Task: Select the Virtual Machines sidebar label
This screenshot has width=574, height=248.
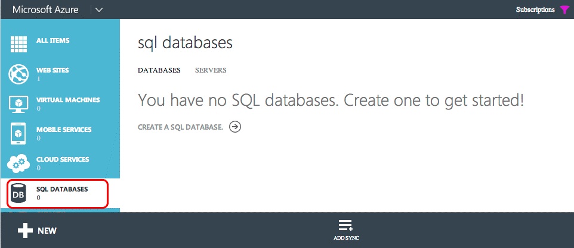Action: (68, 100)
